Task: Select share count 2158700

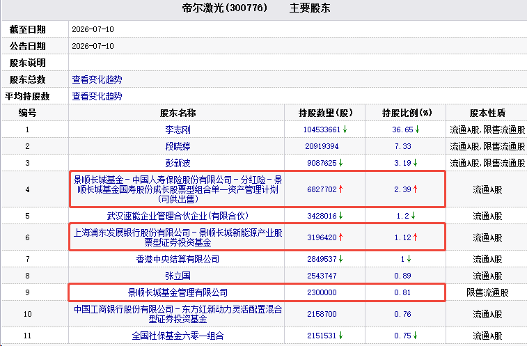Action: tap(322, 314)
